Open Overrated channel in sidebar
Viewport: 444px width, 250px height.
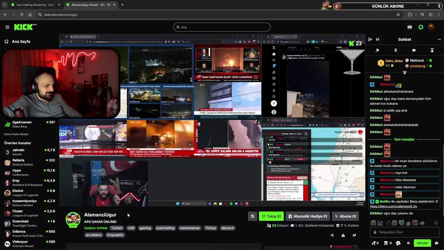[29, 223]
